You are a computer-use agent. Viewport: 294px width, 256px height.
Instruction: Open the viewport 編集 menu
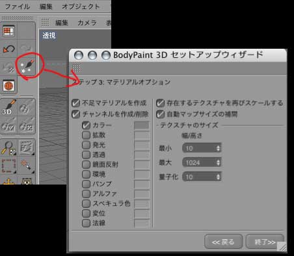pos(62,23)
